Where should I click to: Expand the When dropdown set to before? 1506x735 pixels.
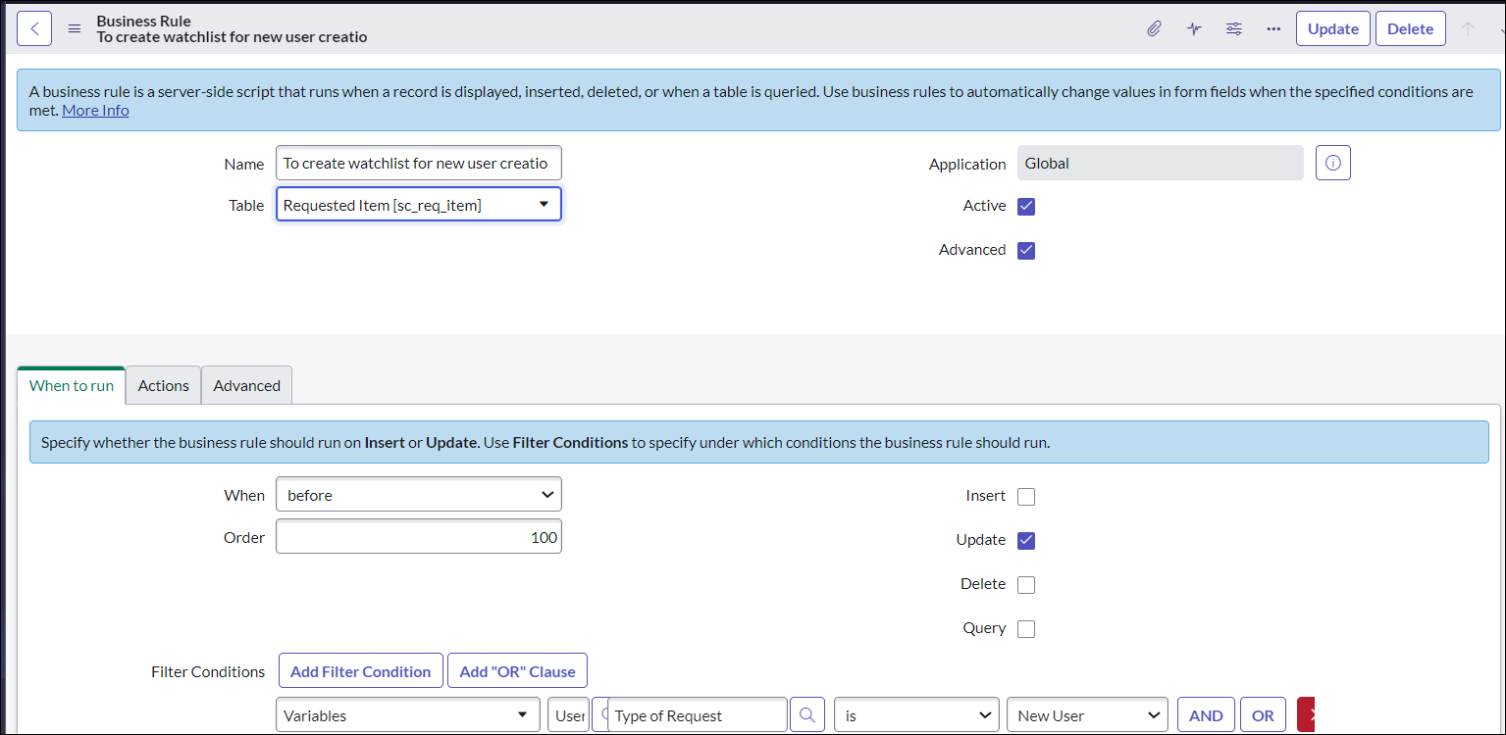point(419,495)
